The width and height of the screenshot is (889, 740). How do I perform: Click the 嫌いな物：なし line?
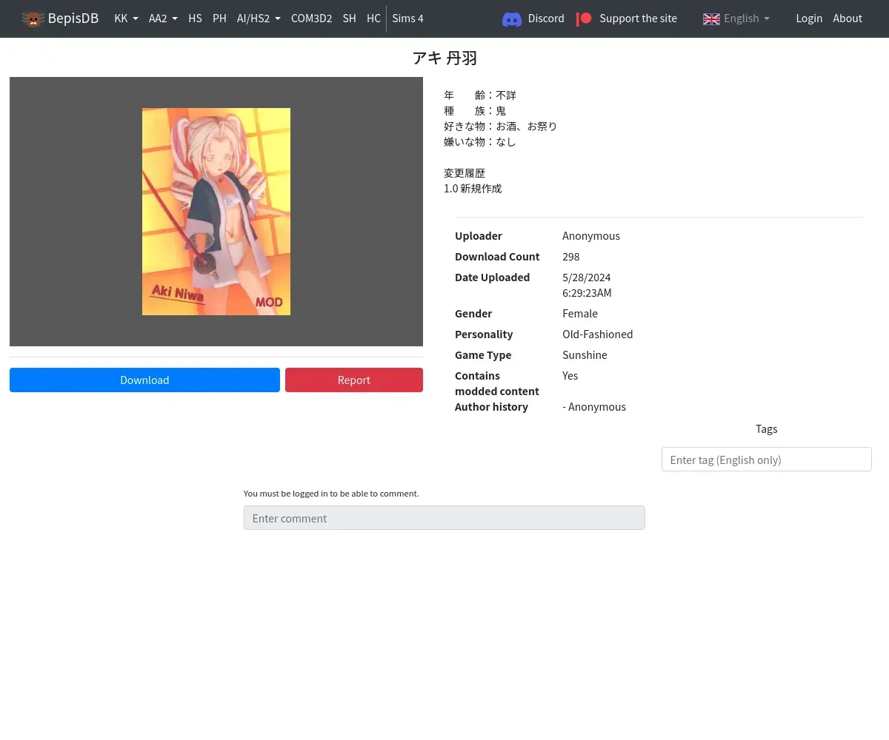point(480,142)
